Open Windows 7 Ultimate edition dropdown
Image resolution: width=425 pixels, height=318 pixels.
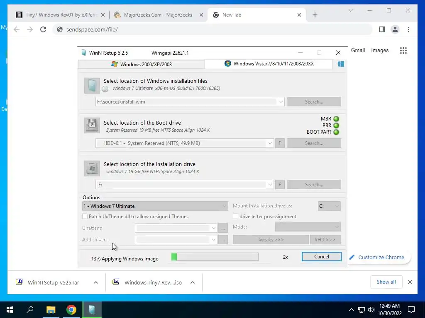click(155, 206)
